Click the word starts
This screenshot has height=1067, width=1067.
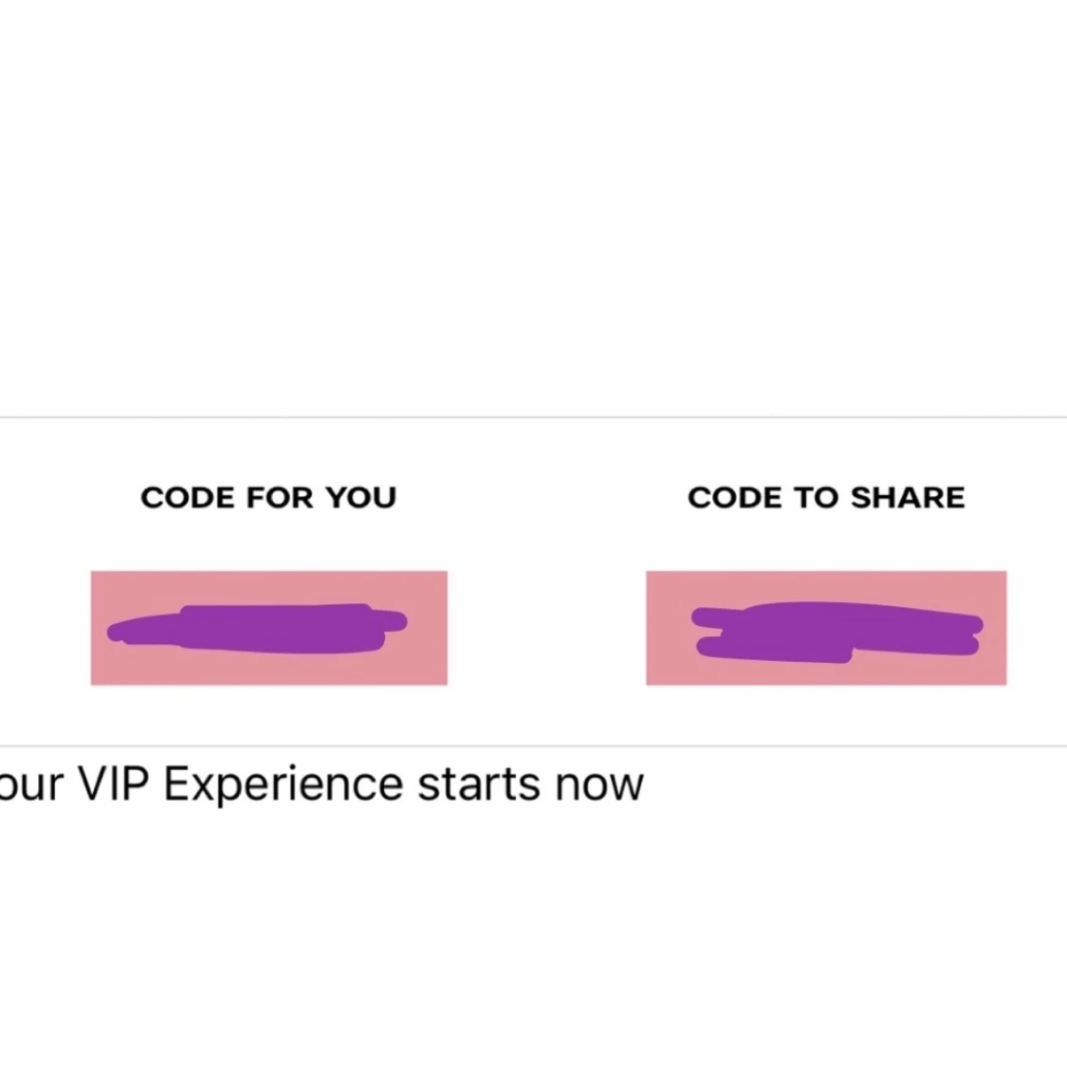click(x=478, y=785)
